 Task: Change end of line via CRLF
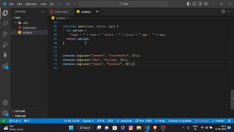click(110, 121)
